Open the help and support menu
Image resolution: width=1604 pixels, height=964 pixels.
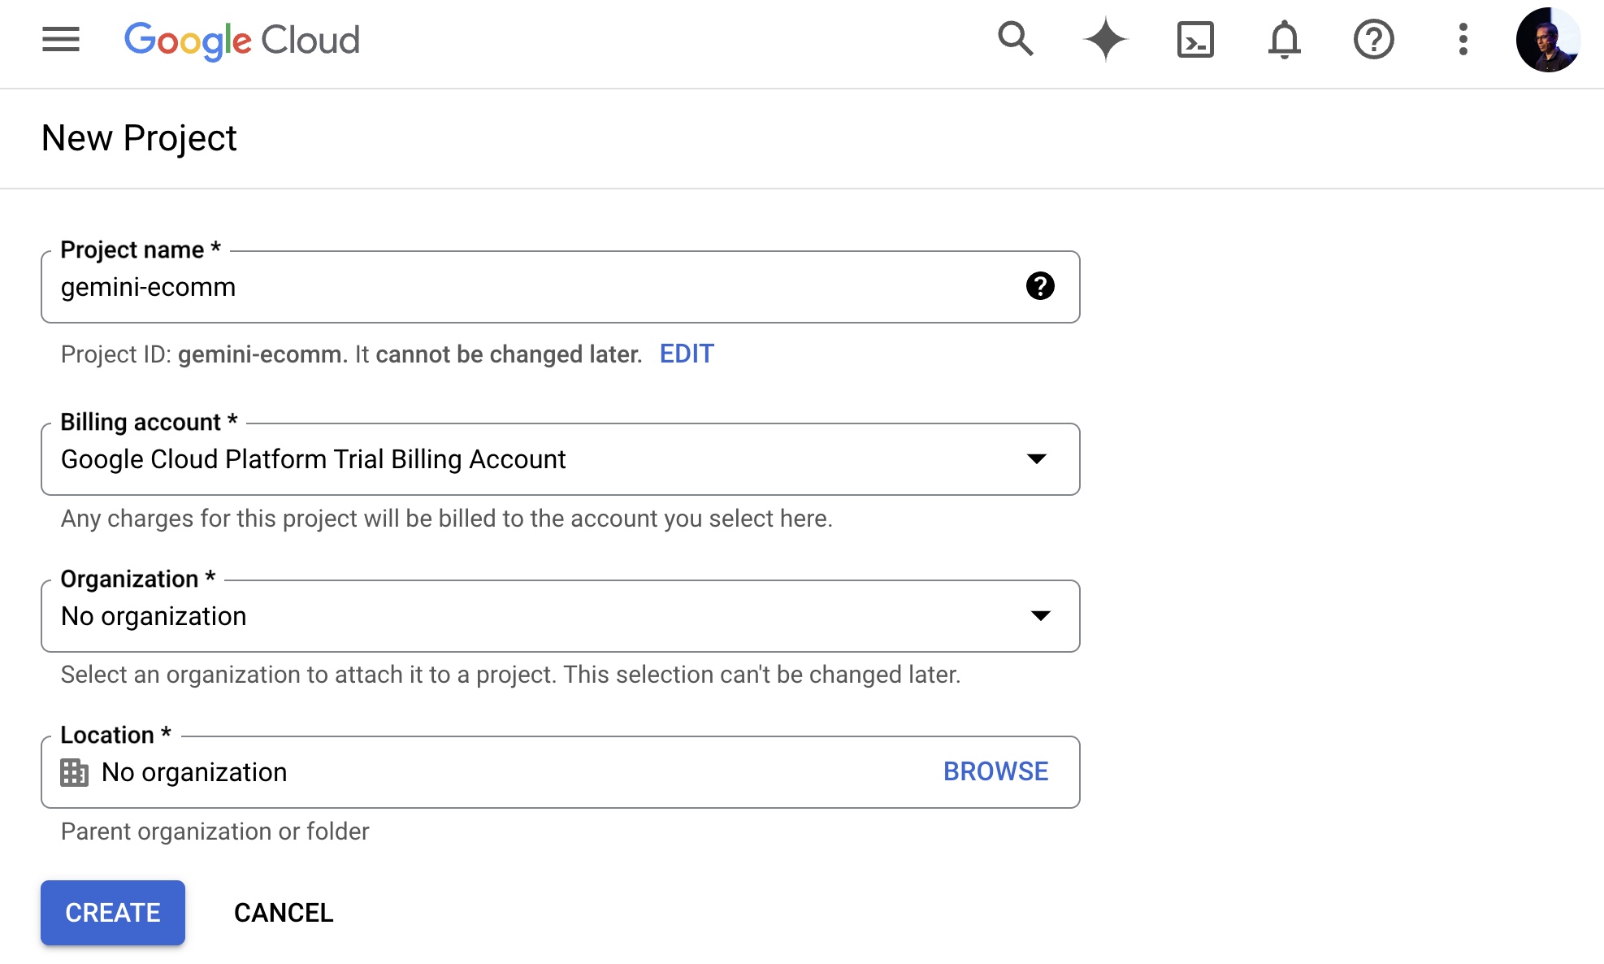pos(1374,40)
